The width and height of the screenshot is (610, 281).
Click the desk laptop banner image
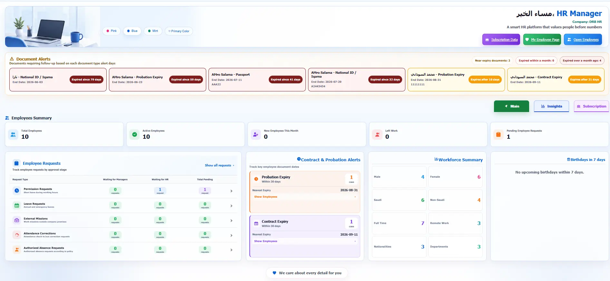53,27
